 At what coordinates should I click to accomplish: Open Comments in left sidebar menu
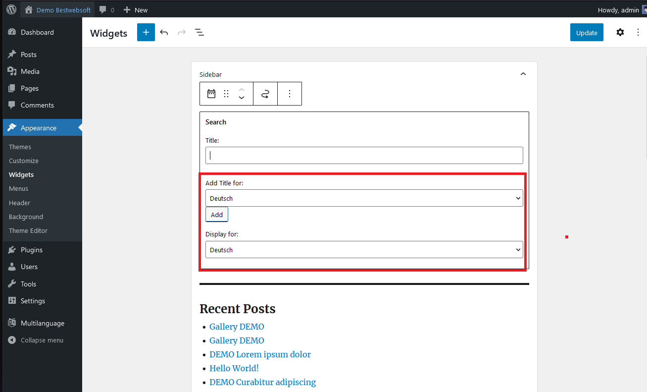coord(37,105)
